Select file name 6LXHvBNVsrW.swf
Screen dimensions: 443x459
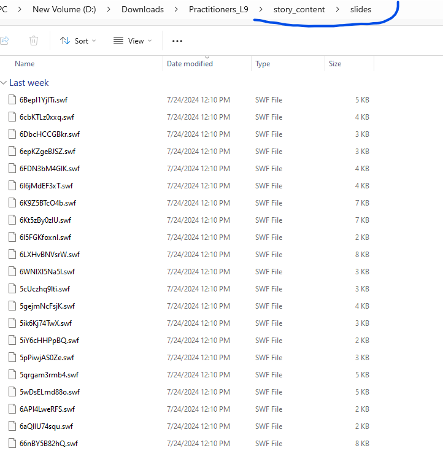pos(50,255)
